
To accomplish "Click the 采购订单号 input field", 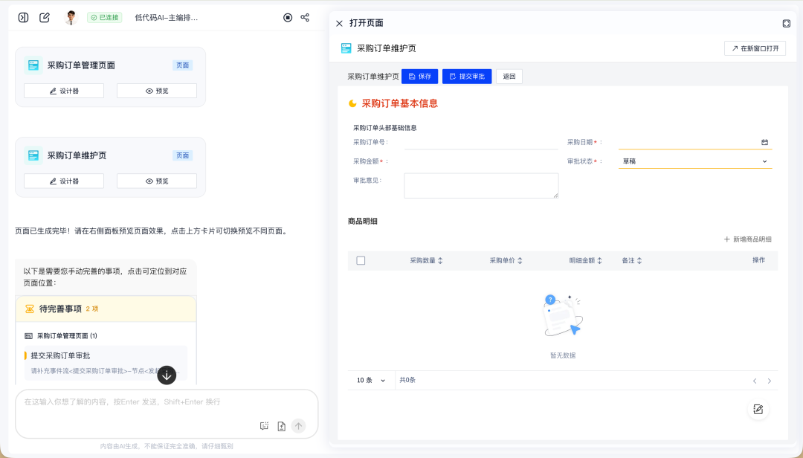I will coord(481,142).
